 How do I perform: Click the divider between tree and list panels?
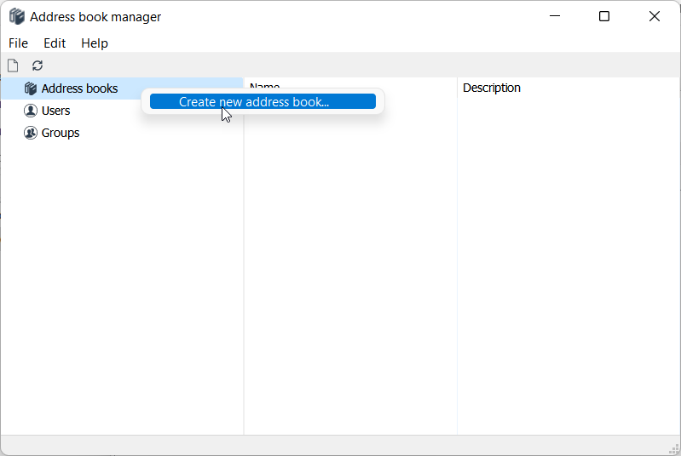pyautogui.click(x=244, y=255)
